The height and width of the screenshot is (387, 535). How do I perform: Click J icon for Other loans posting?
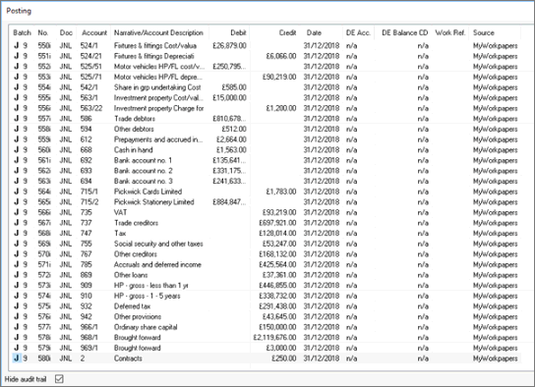point(16,275)
